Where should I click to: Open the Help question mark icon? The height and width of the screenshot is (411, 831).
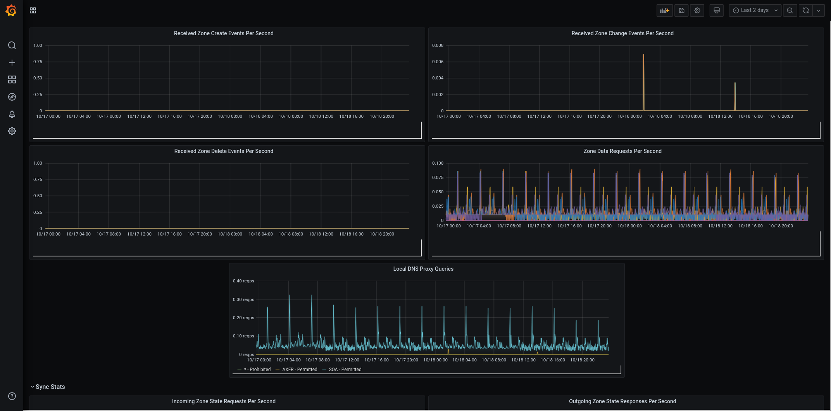click(x=12, y=396)
